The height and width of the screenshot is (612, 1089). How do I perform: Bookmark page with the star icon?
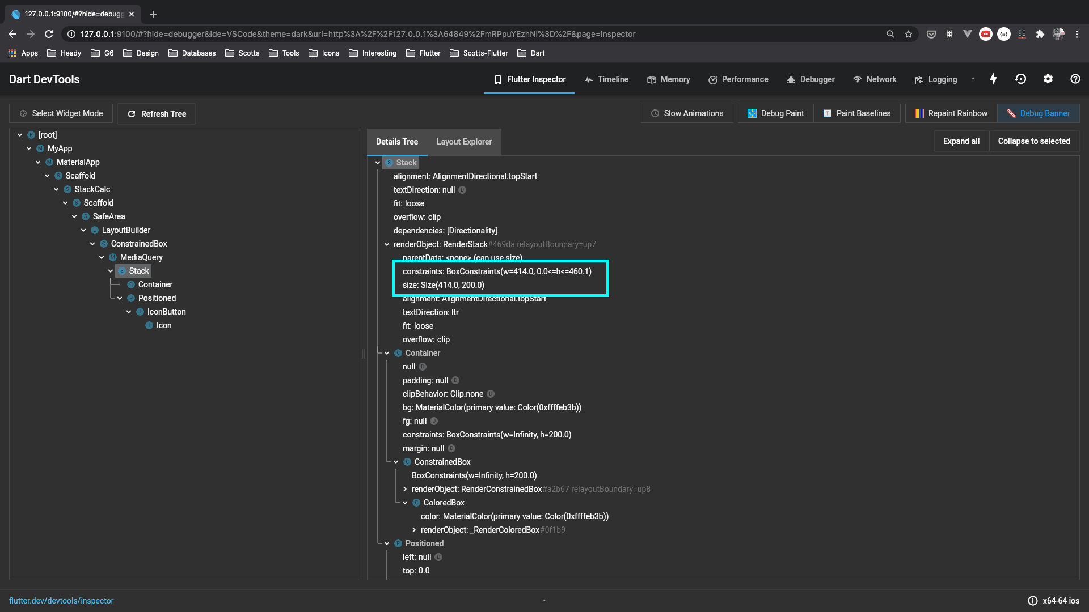click(x=909, y=34)
